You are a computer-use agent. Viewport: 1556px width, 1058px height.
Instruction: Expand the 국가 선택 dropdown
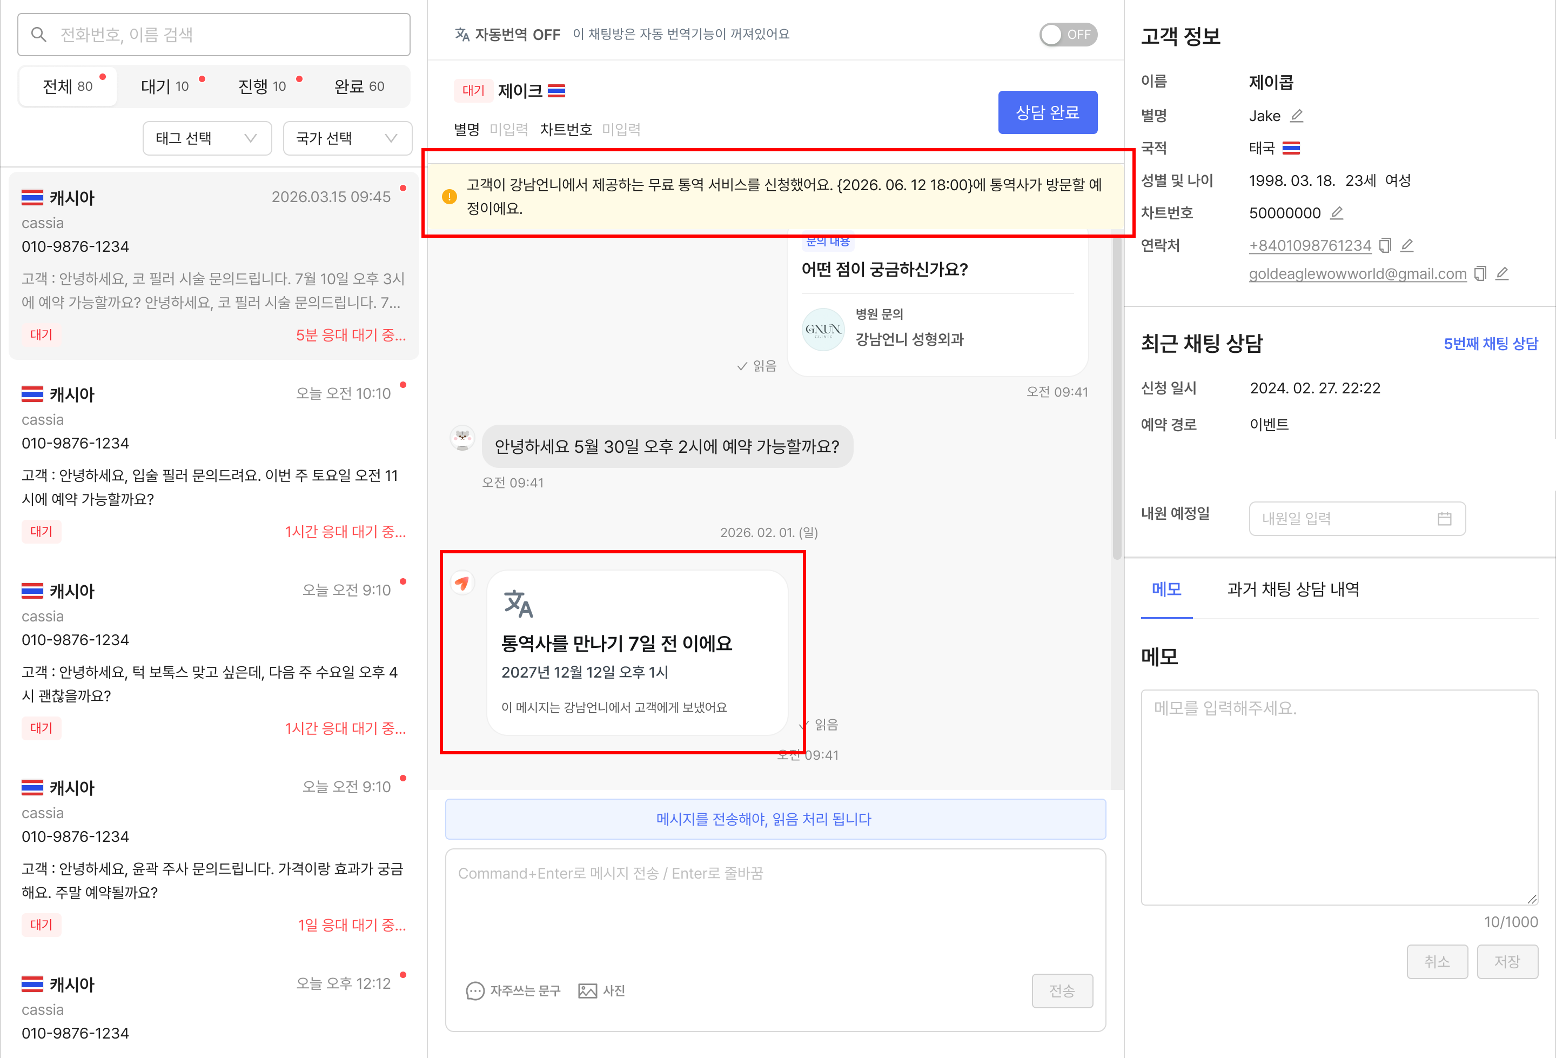tap(347, 138)
